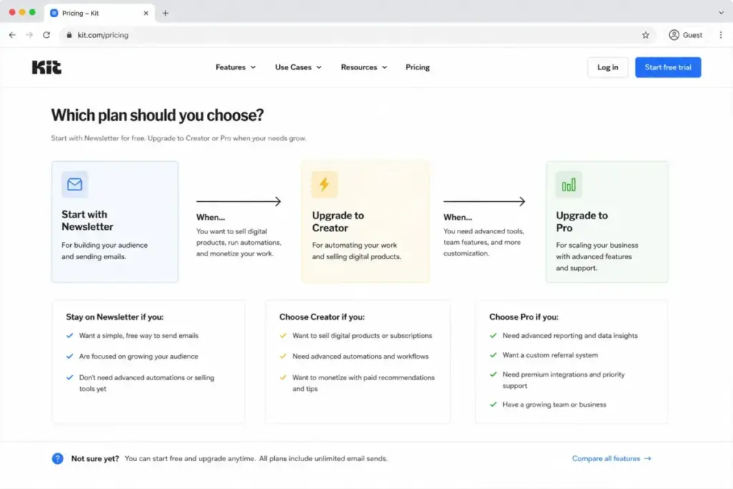Click the site lock icon in address bar

click(69, 35)
